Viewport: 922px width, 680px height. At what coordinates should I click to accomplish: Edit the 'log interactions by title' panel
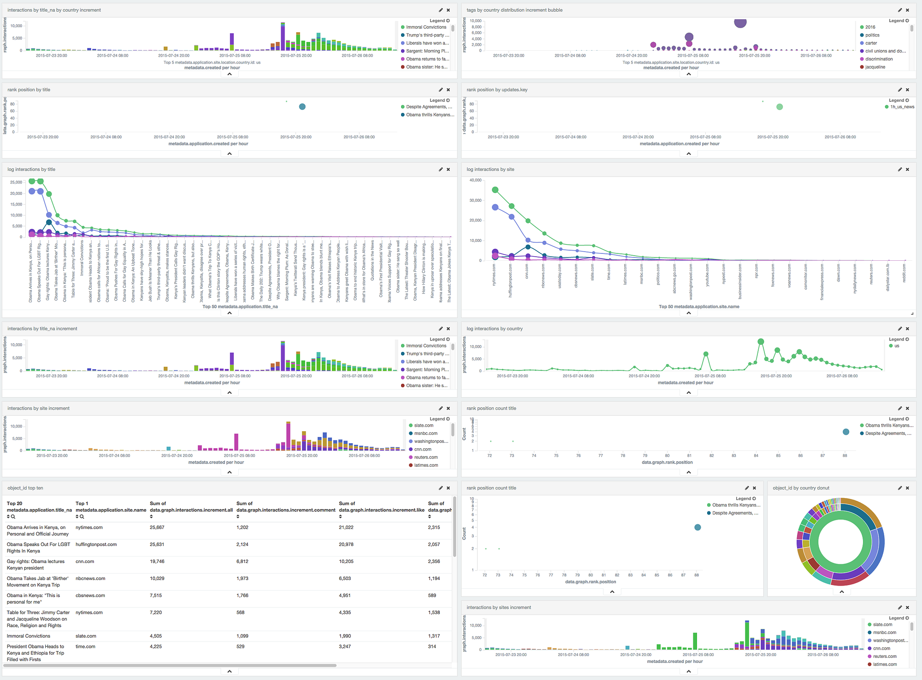coord(440,170)
